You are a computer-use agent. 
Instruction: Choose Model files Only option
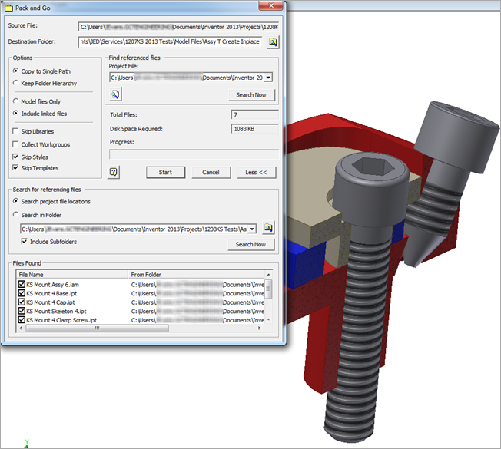tap(15, 101)
